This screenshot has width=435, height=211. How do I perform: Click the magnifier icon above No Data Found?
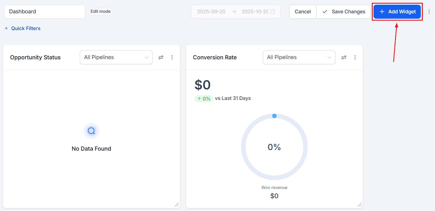[91, 131]
